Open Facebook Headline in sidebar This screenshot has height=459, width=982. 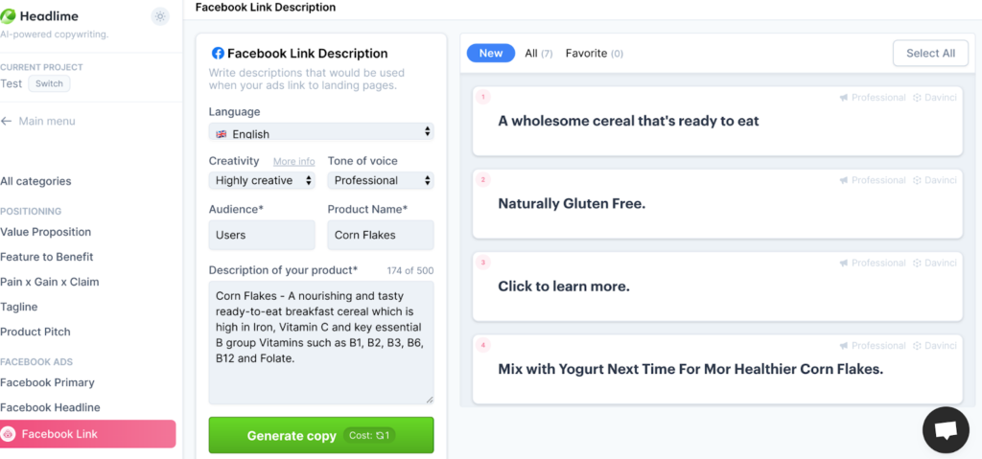click(50, 407)
